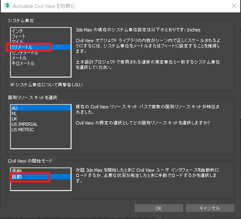Select AU country resource kit
This screenshot has width=241, height=219.
[x=41, y=108]
